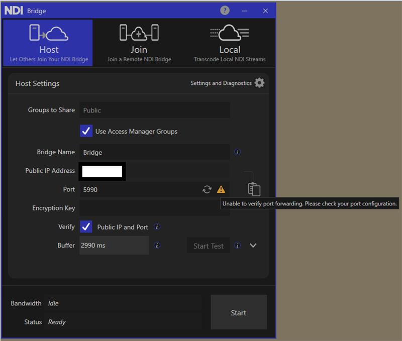Open Settings and Diagnostics gear icon
Image resolution: width=402 pixels, height=341 pixels.
[x=259, y=83]
